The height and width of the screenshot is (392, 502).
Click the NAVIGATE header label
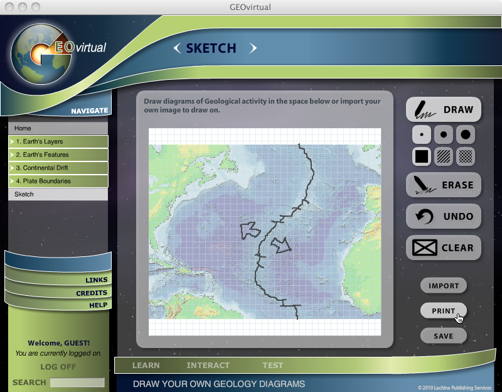(x=90, y=111)
